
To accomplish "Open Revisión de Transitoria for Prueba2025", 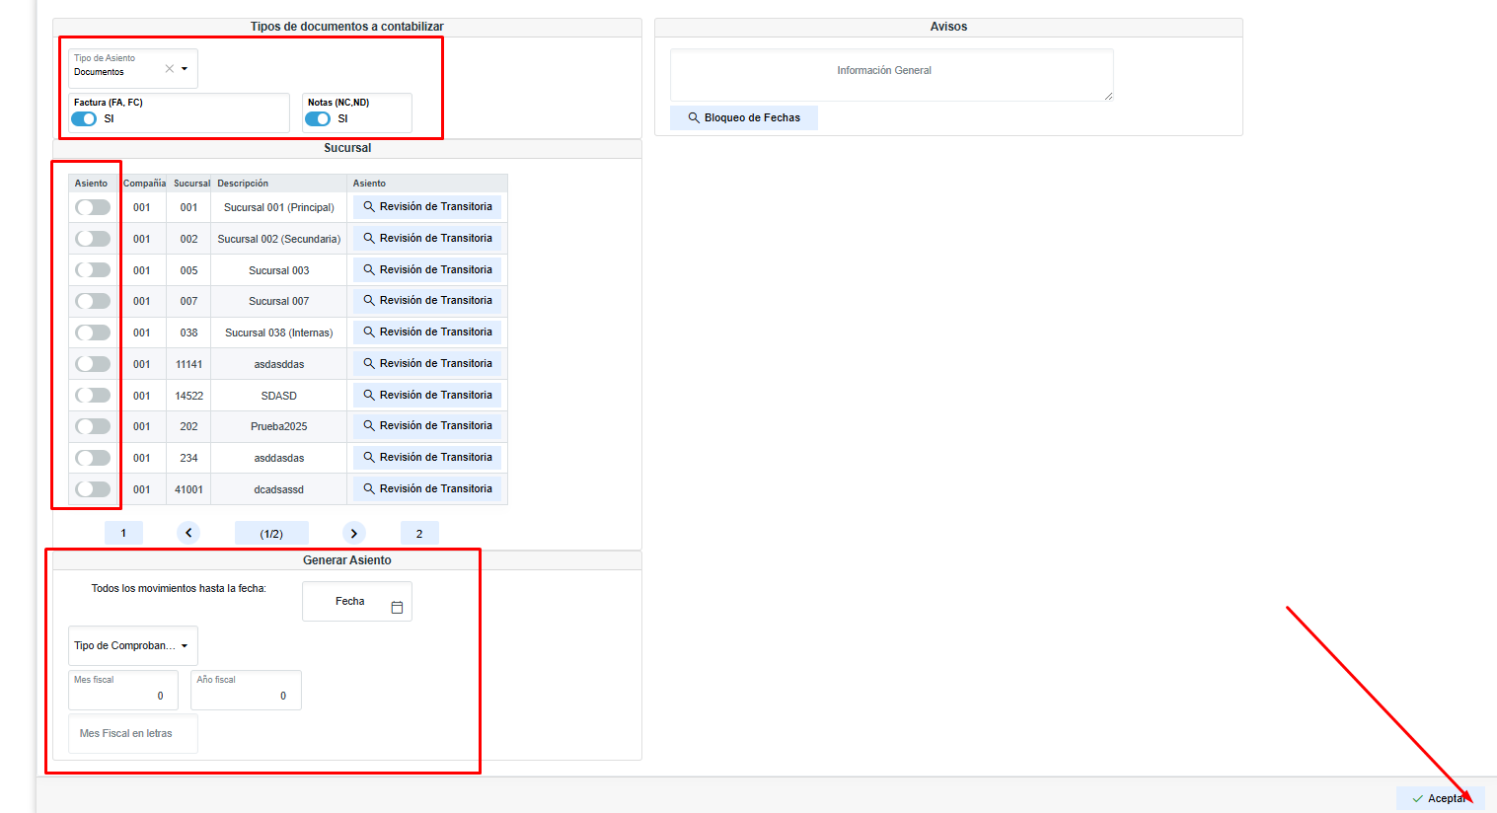I will tap(427, 426).
